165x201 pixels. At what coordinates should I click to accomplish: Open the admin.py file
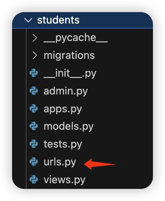(x=66, y=91)
